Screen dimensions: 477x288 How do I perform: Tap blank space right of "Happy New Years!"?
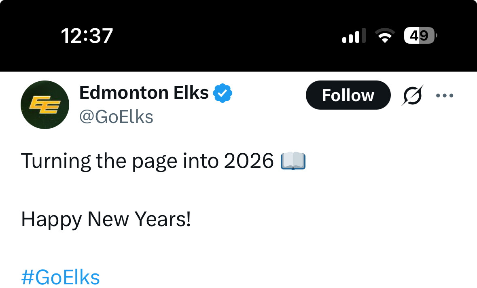[324, 220]
